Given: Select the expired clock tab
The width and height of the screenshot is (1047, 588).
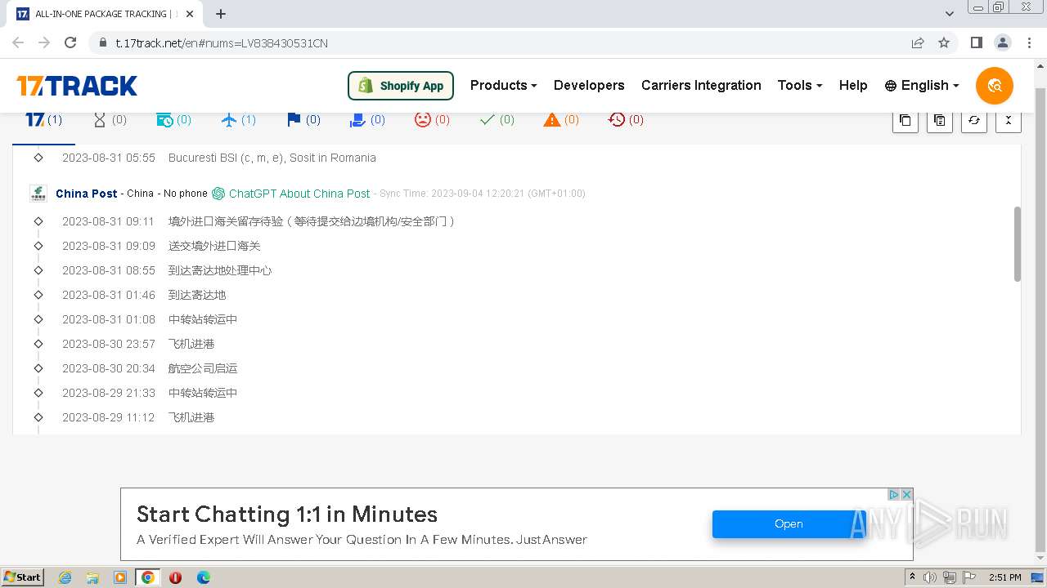Looking at the screenshot, I should pyautogui.click(x=626, y=120).
